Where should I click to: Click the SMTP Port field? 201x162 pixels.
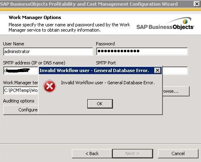click(175, 70)
